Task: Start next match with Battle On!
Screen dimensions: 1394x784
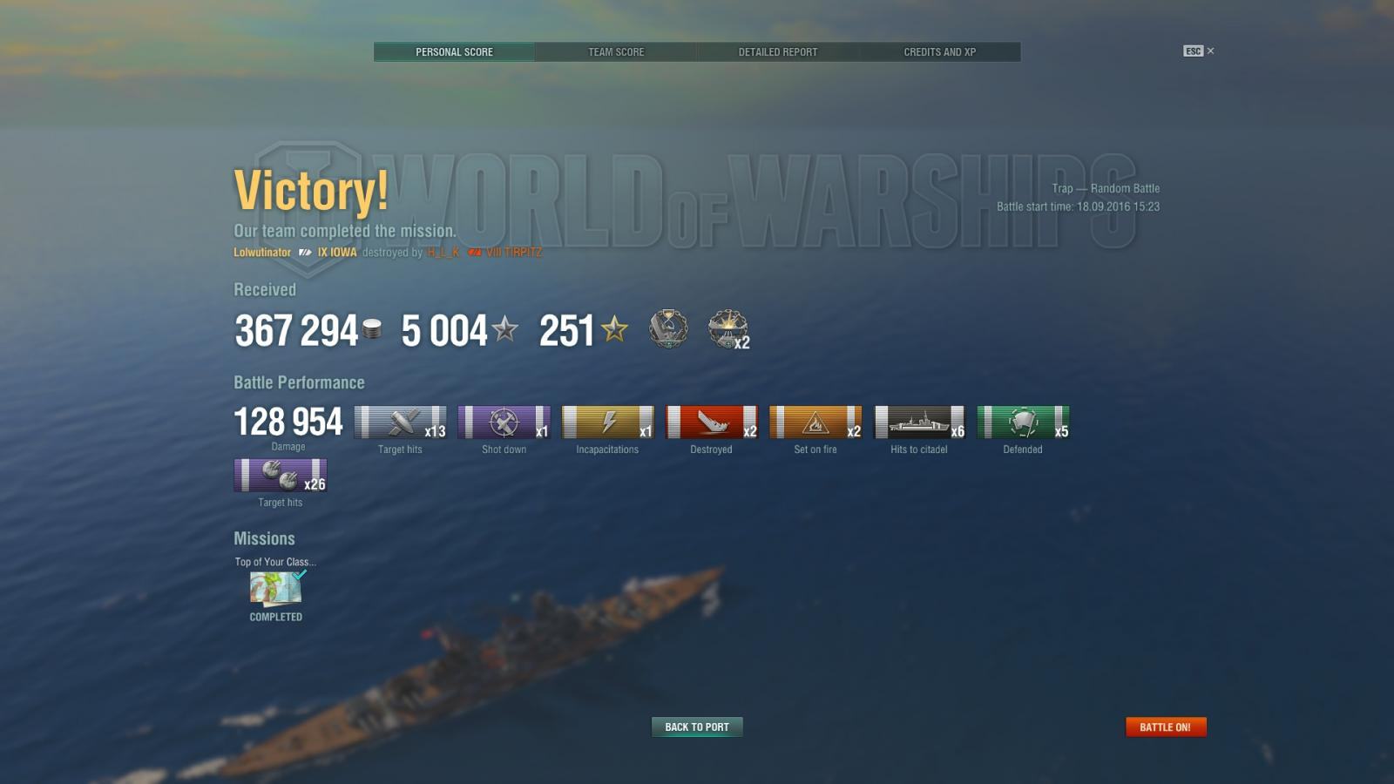Action: 1166,727
